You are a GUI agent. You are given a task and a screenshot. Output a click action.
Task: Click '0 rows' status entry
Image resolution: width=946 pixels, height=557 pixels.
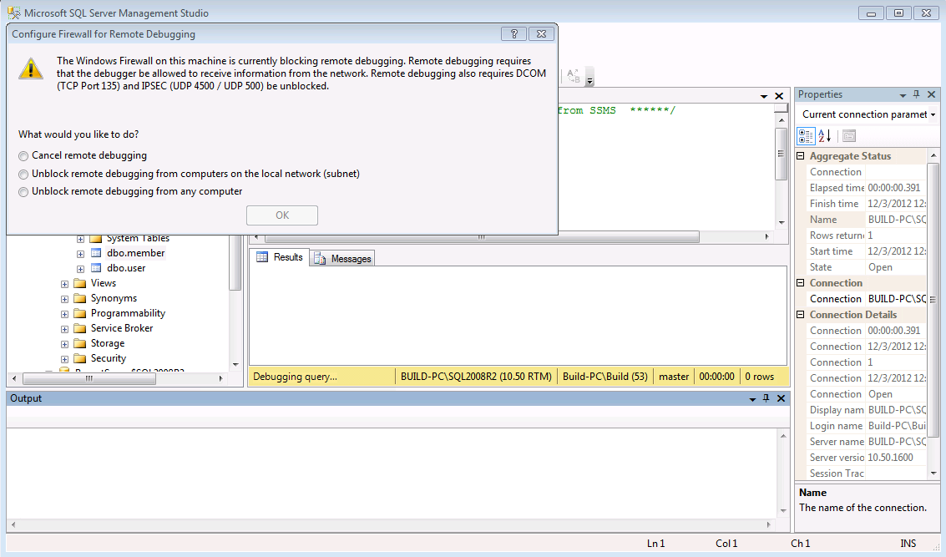[760, 377]
